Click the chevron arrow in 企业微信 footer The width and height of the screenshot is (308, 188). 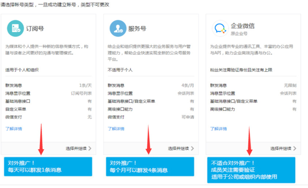click(295, 148)
